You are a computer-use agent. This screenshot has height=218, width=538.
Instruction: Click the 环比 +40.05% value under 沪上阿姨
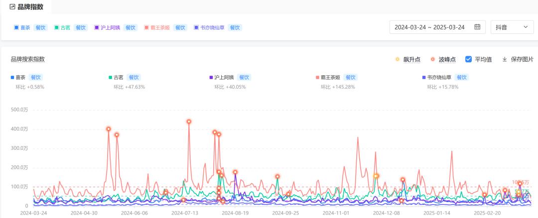(230, 87)
